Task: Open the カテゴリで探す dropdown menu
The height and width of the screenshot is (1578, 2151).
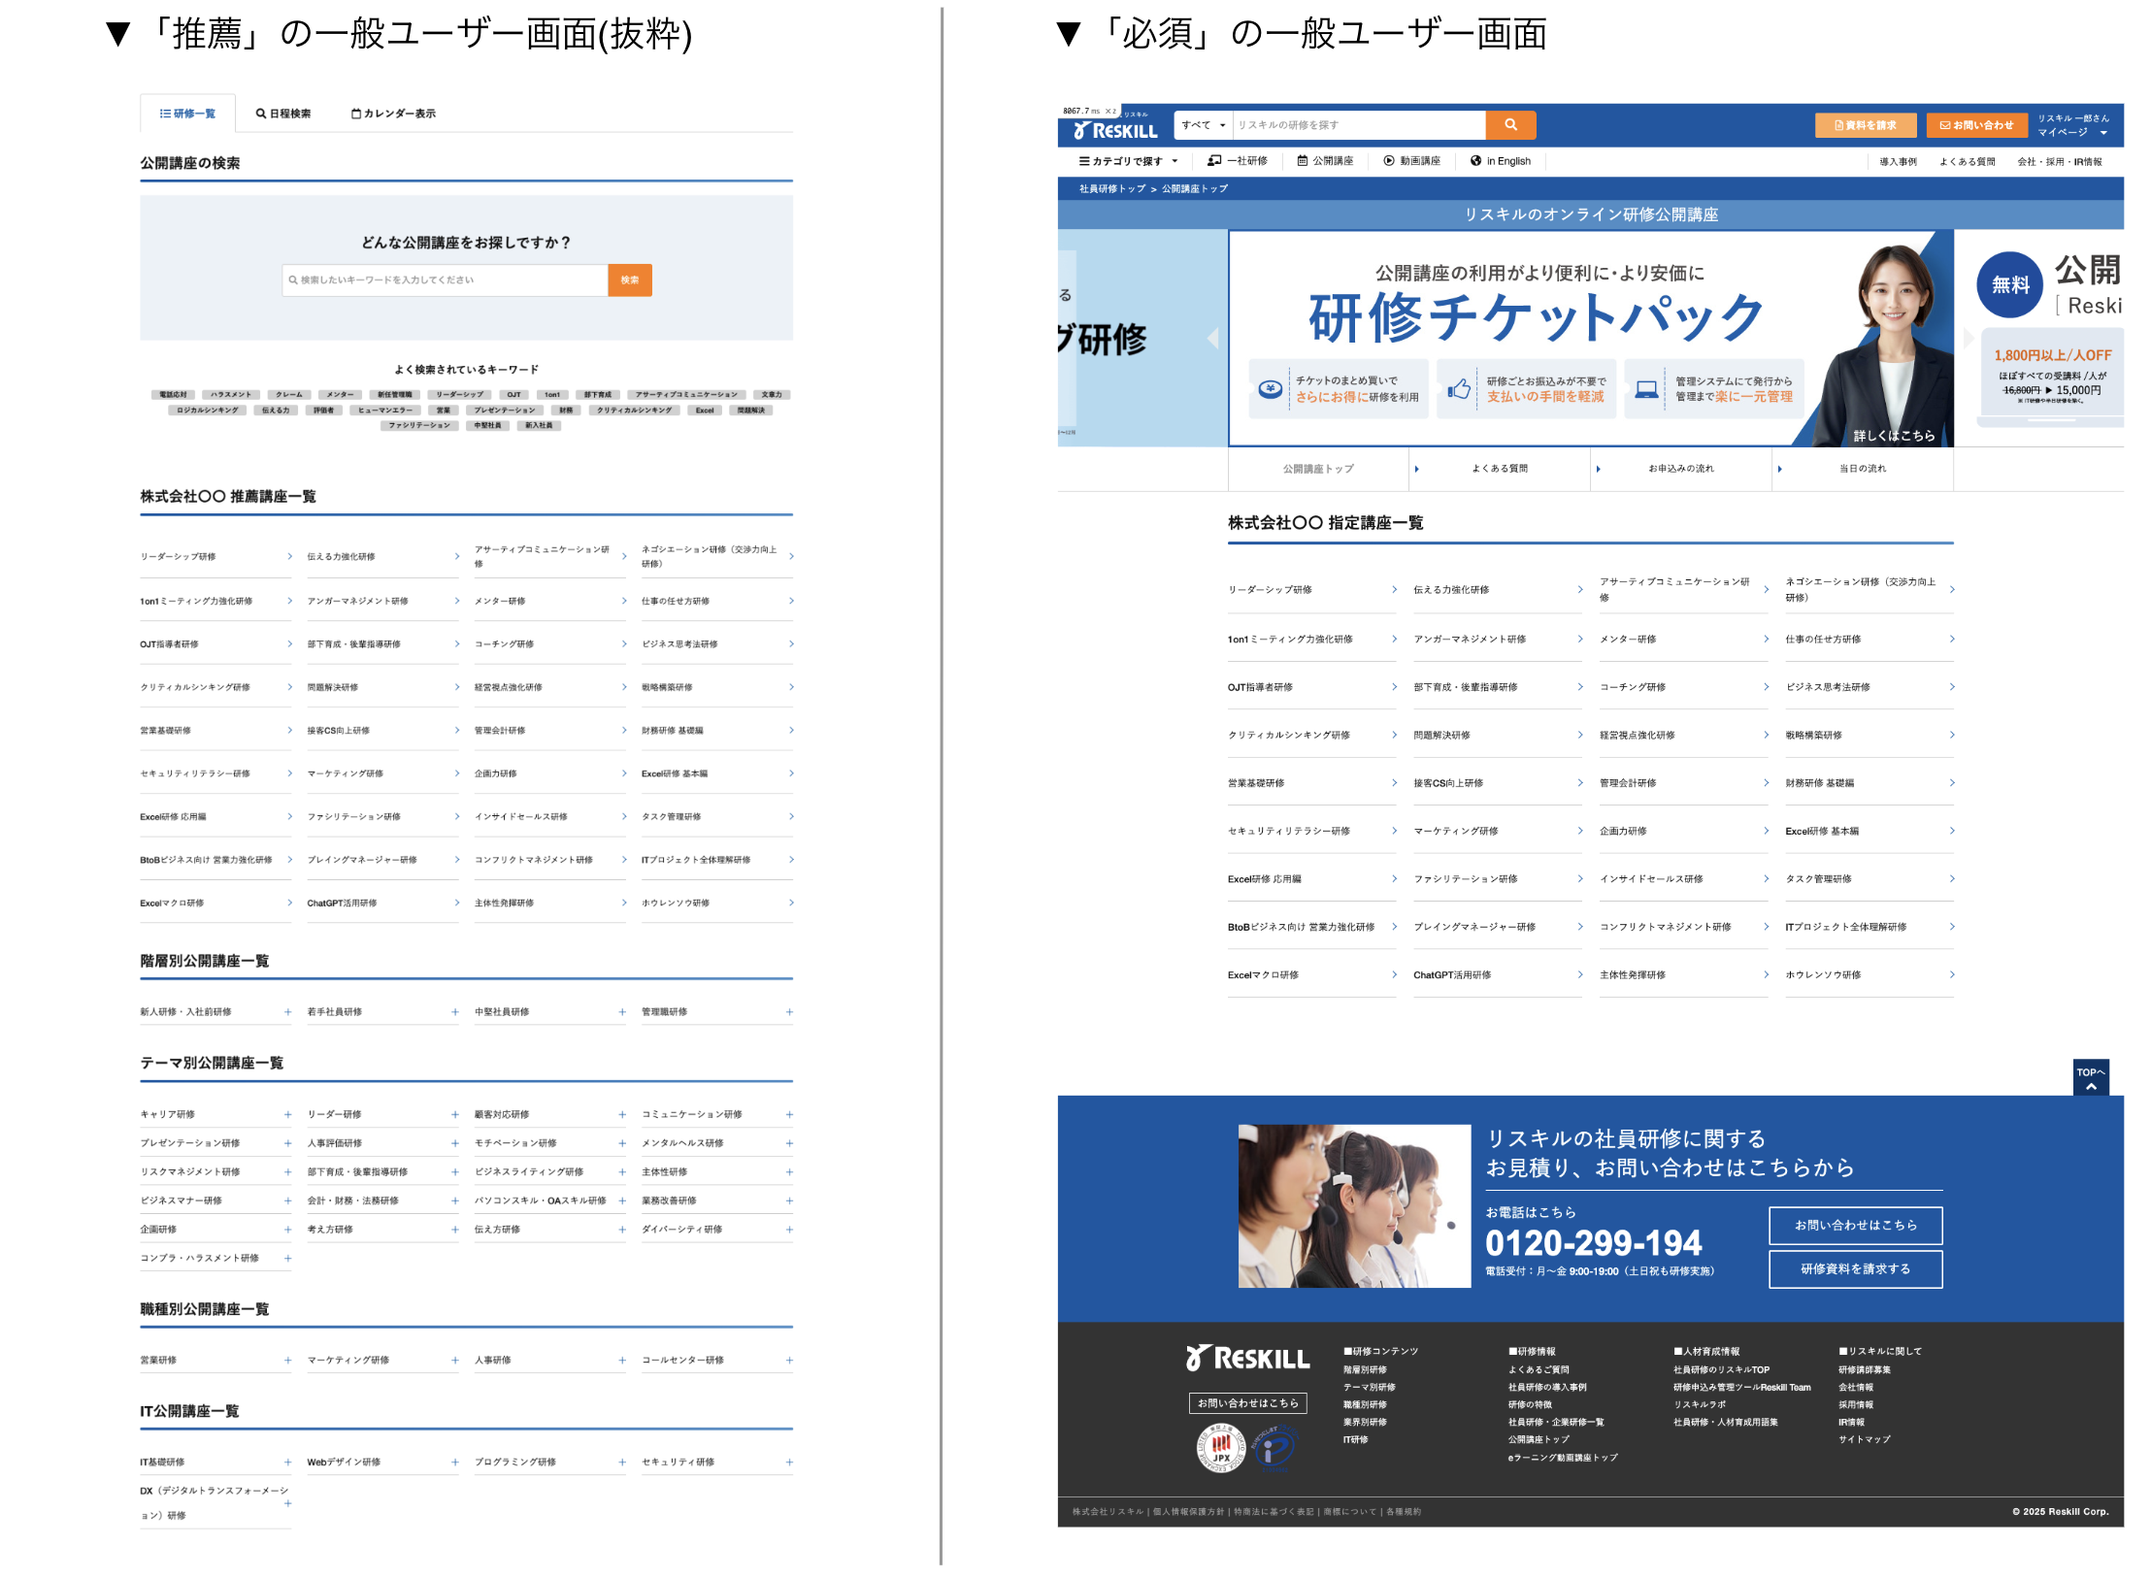Action: 1127,161
